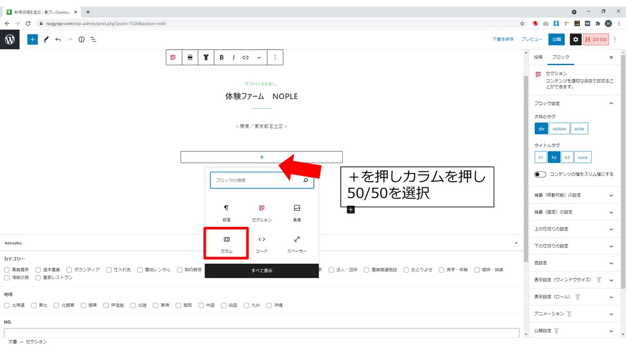Click the blue add block button in top toolbar
Image resolution: width=626 pixels, height=352 pixels.
pyautogui.click(x=32, y=40)
